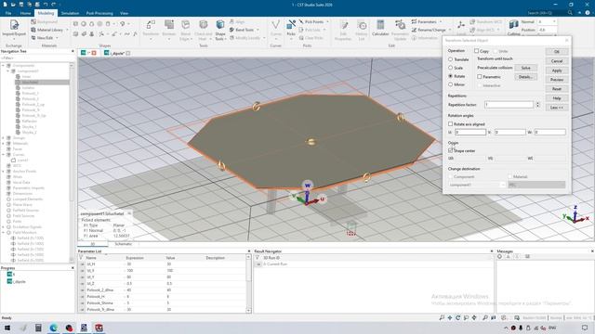
Task: Select Pick Points tool
Action: coord(311,22)
